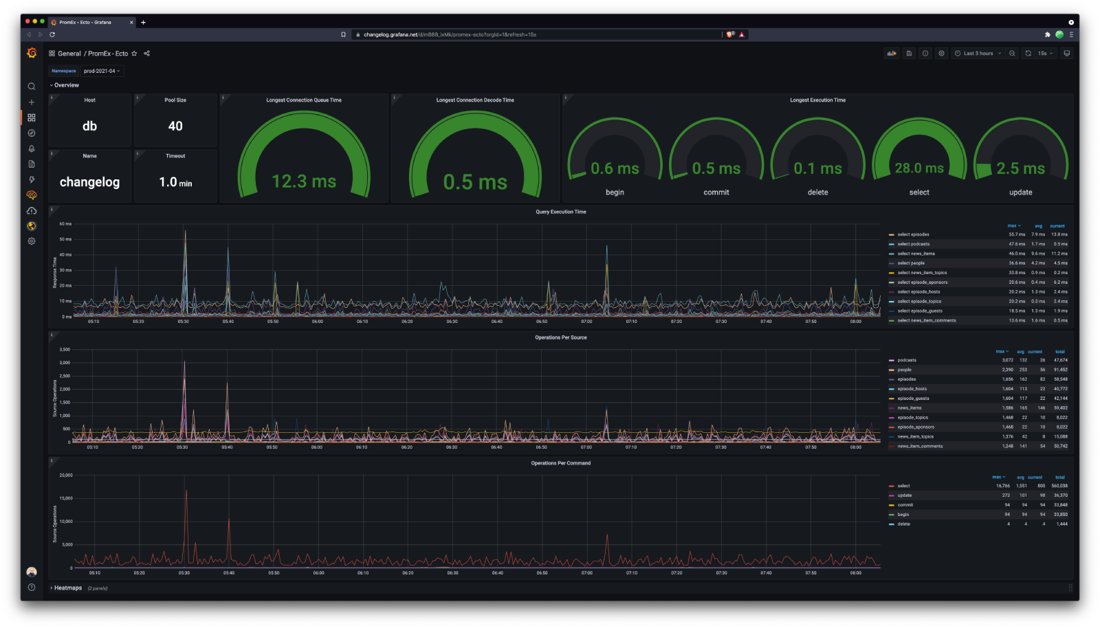Toggle the update series in Operations Per Command

coord(903,495)
